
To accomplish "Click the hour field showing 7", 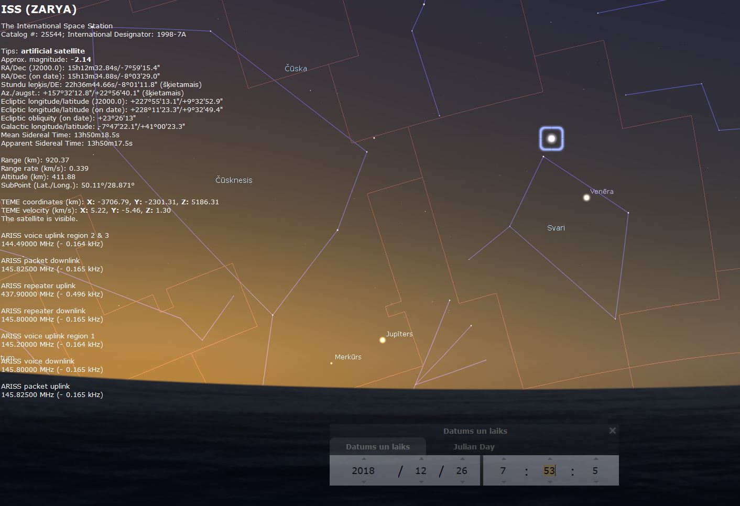I will (x=503, y=470).
